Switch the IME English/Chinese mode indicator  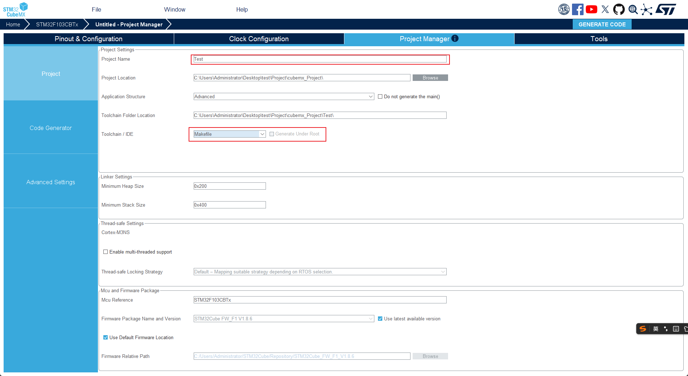(656, 329)
